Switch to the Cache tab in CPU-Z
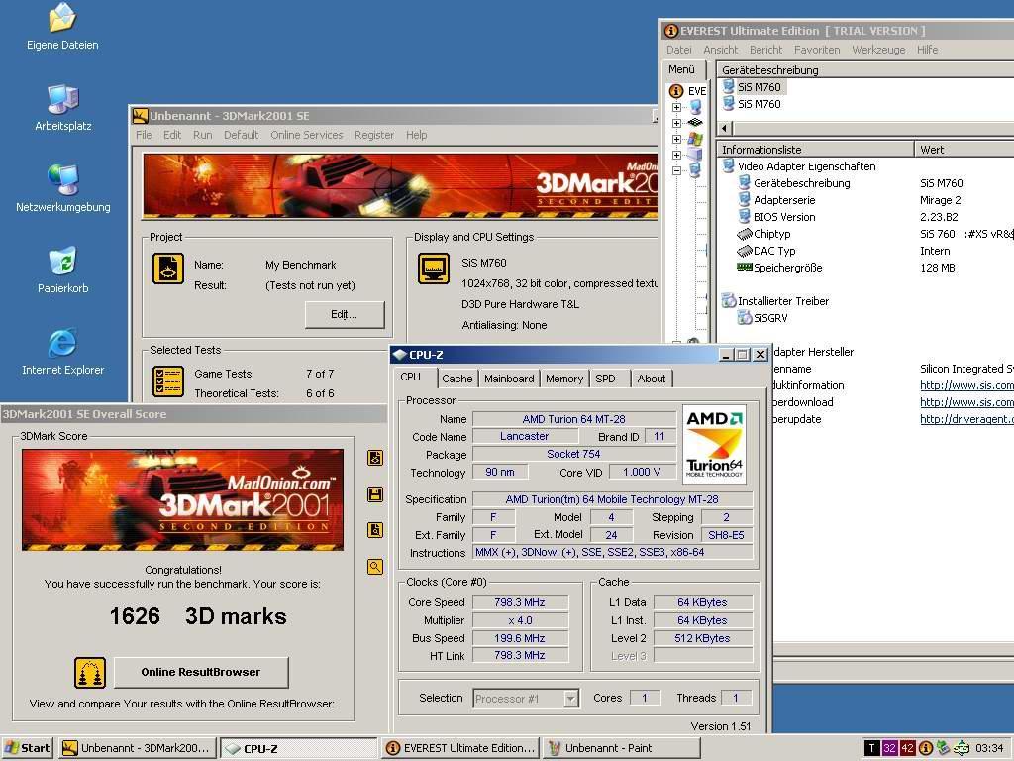This screenshot has height=761, width=1014. (457, 379)
